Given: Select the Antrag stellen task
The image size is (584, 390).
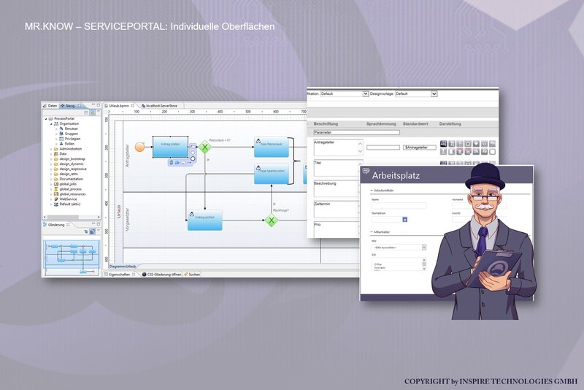Looking at the screenshot, I should pyautogui.click(x=170, y=147).
